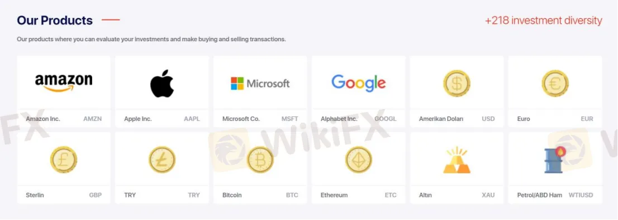Select the Turkish lira coin icon
The image size is (618, 220).
162,159
